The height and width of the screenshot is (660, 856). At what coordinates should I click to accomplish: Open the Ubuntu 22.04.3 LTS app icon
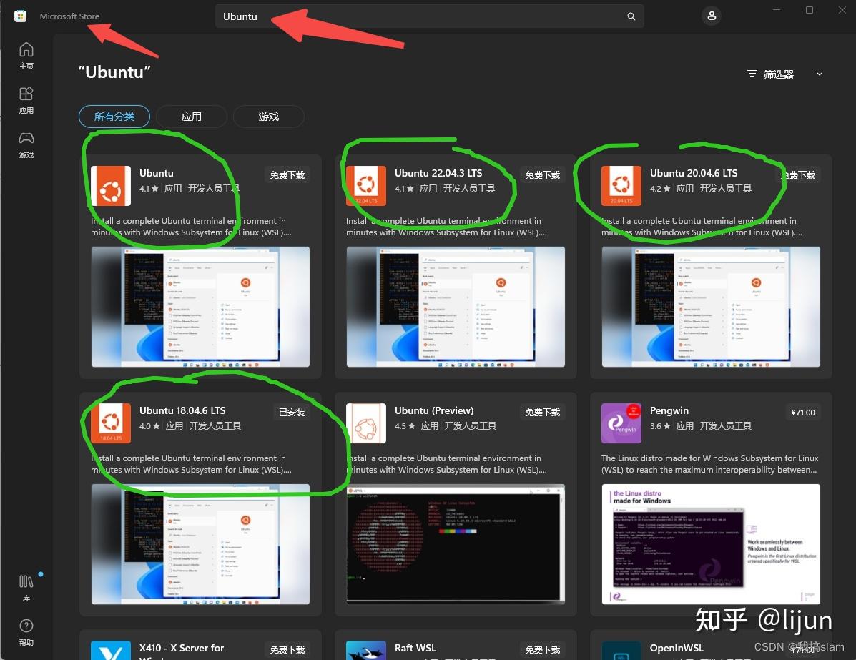(366, 185)
